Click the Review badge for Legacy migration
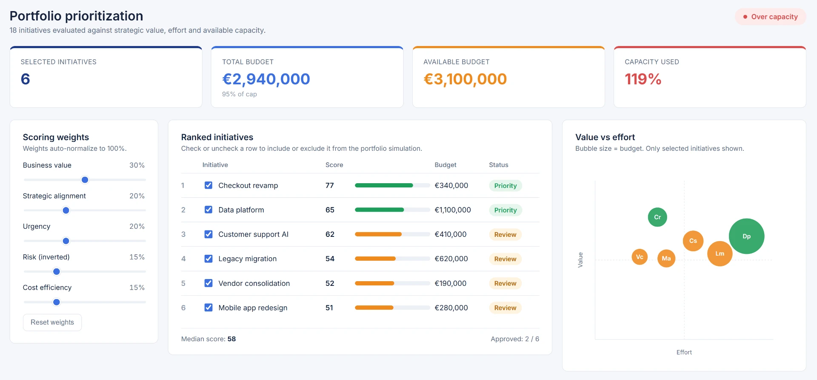The width and height of the screenshot is (817, 380). coord(505,259)
